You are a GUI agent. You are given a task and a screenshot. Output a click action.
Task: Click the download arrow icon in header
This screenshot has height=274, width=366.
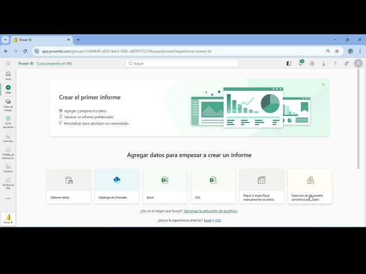tap(324, 63)
